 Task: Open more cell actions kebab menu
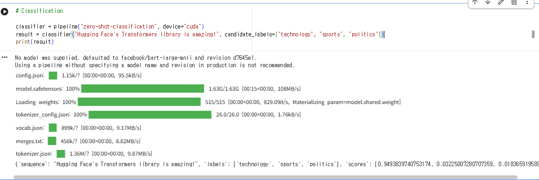pos(527,2)
